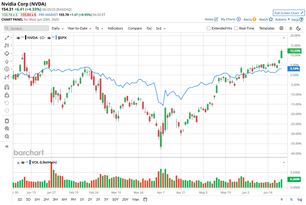The width and height of the screenshot is (306, 205).
Task: Open the Daily interval dropdown
Action: (58, 28)
